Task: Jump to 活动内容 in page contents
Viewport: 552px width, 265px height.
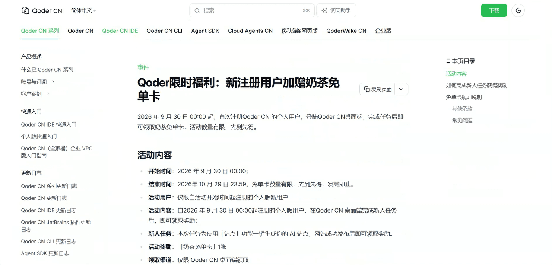Action: 456,74
